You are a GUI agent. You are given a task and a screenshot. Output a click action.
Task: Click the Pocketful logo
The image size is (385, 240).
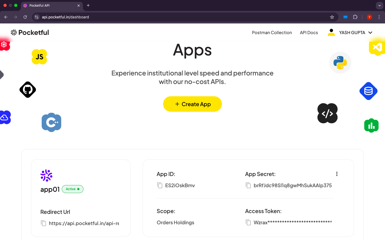pos(29,32)
